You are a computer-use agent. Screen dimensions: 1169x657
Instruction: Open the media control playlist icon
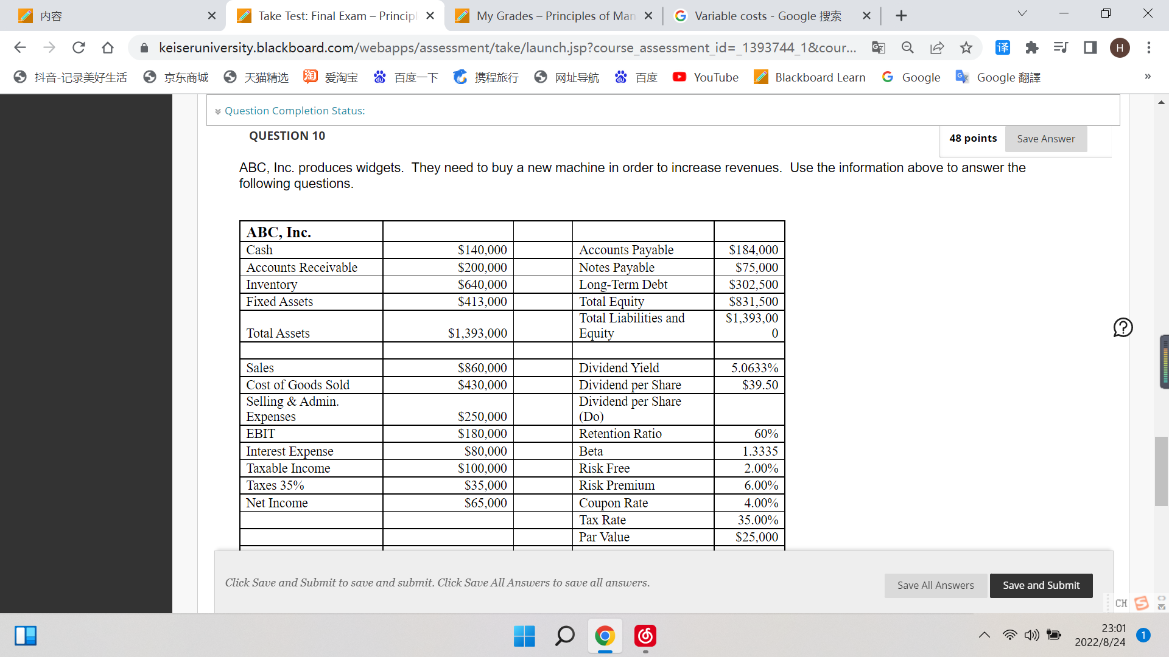1061,47
